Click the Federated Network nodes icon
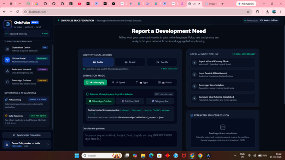This screenshot has width=285, height=160. coord(7,71)
